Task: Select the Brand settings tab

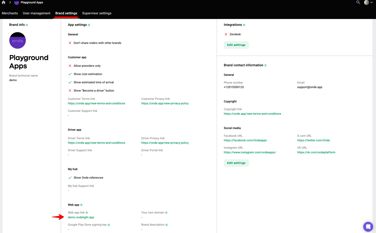Action: [x=66, y=13]
